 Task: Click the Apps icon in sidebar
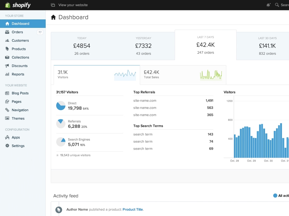7,137
